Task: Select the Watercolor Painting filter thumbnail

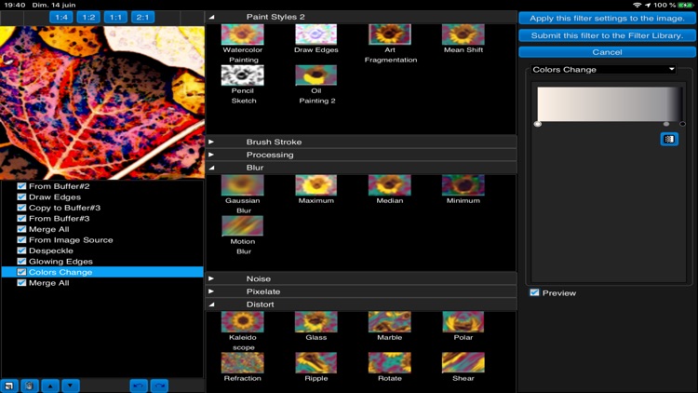Action: pos(243,34)
